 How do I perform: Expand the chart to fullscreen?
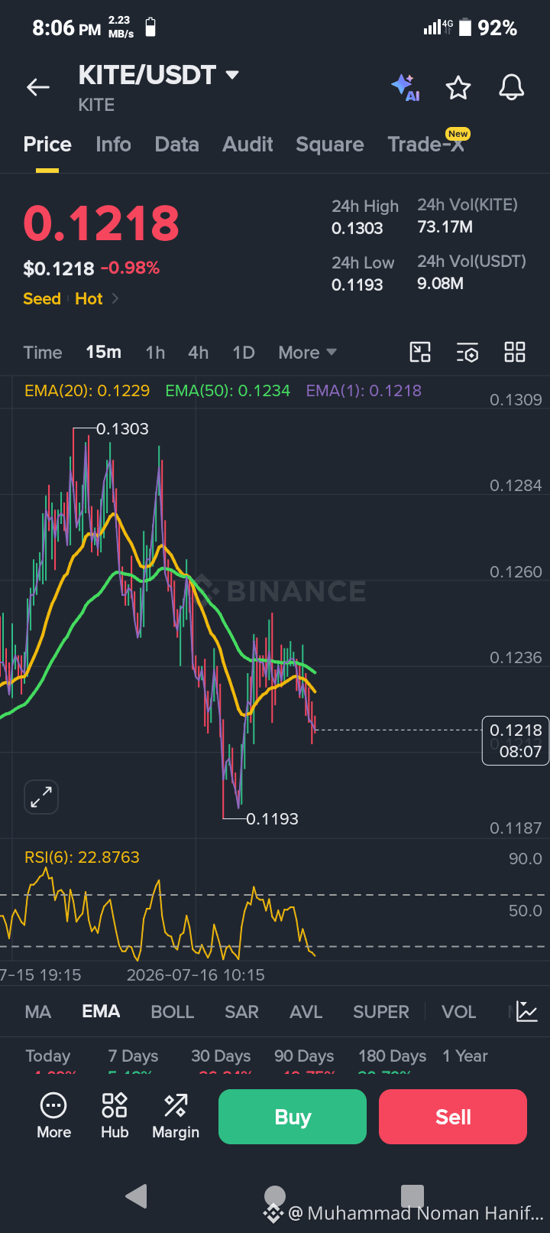pyautogui.click(x=41, y=797)
